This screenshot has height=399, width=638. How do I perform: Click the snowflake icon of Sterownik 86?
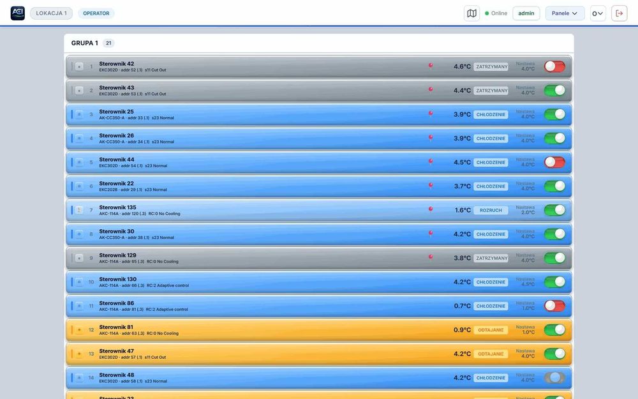79,306
